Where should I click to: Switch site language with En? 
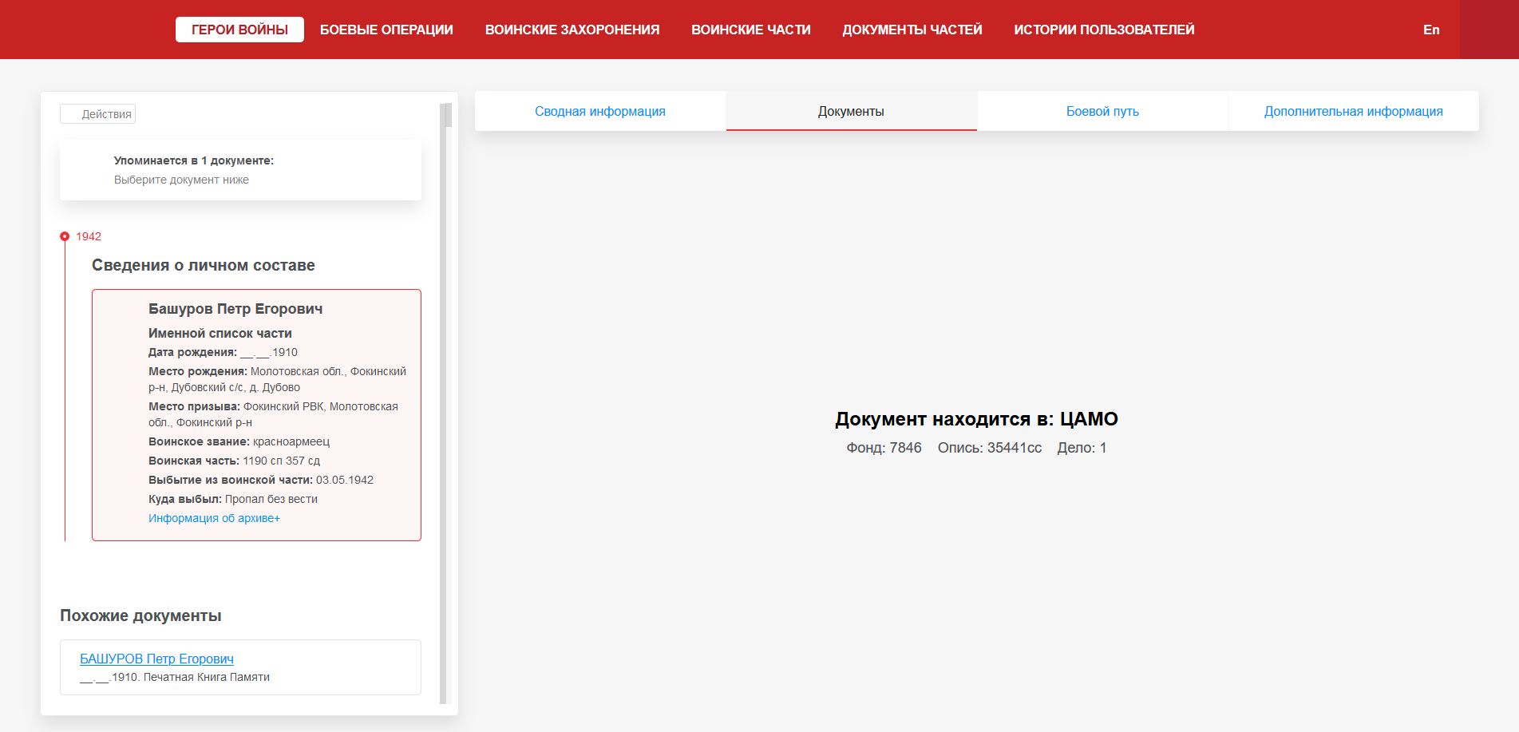[x=1430, y=30]
